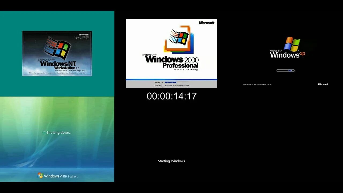
Task: Click 'Copyright © Microsoft Corporation' in XP screen
Action: point(258,84)
